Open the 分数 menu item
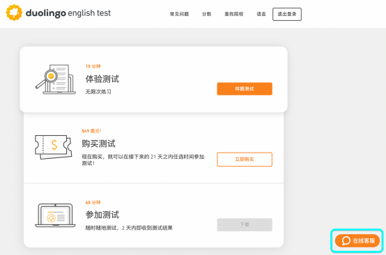This screenshot has height=255, width=386. tap(206, 14)
